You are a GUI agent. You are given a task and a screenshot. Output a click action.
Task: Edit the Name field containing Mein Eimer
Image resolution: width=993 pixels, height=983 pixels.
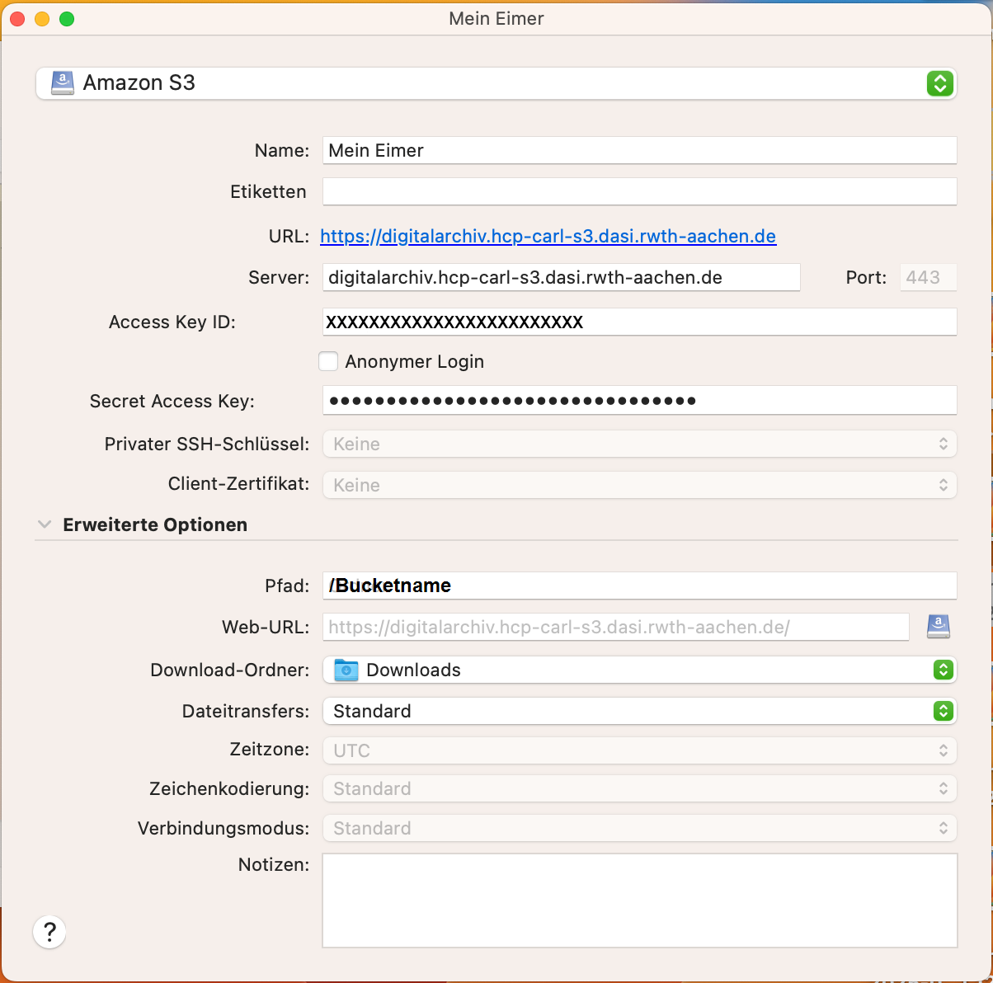639,150
